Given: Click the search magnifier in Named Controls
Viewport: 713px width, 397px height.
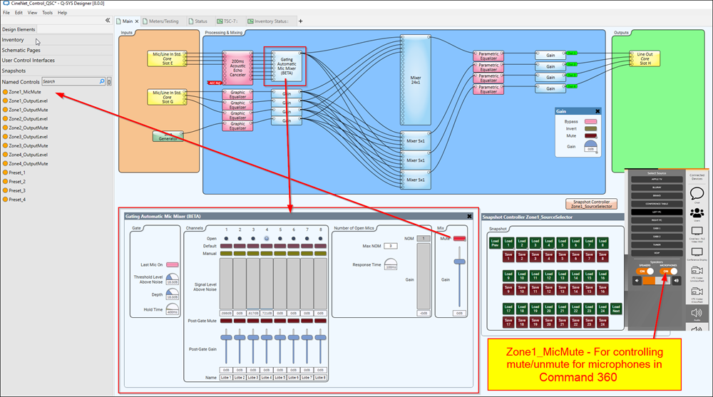Looking at the screenshot, I should pos(102,82).
